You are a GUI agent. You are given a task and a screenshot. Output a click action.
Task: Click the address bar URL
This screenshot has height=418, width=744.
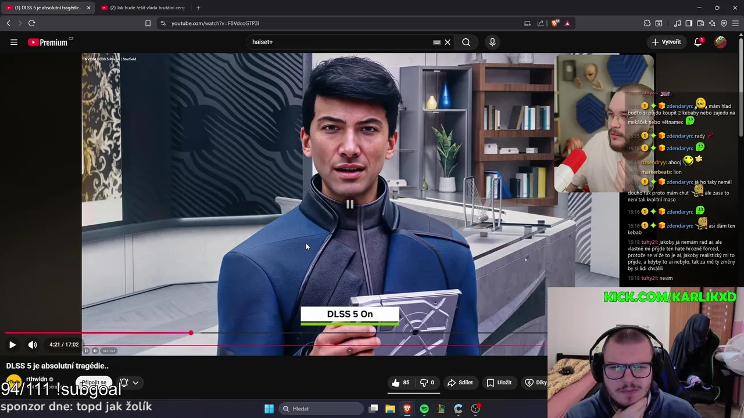[215, 23]
